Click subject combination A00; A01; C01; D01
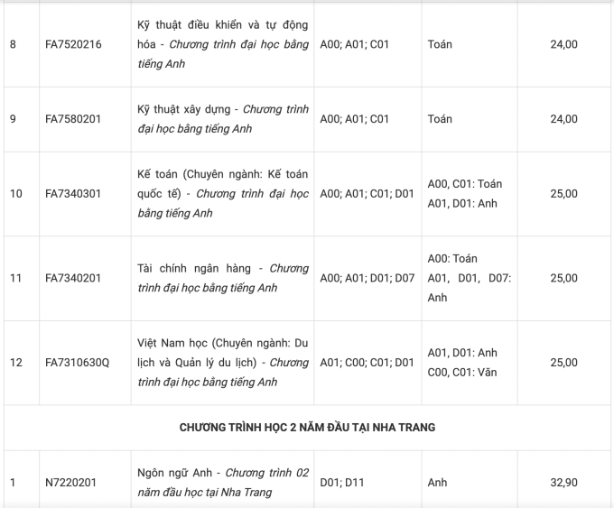 tap(367, 194)
